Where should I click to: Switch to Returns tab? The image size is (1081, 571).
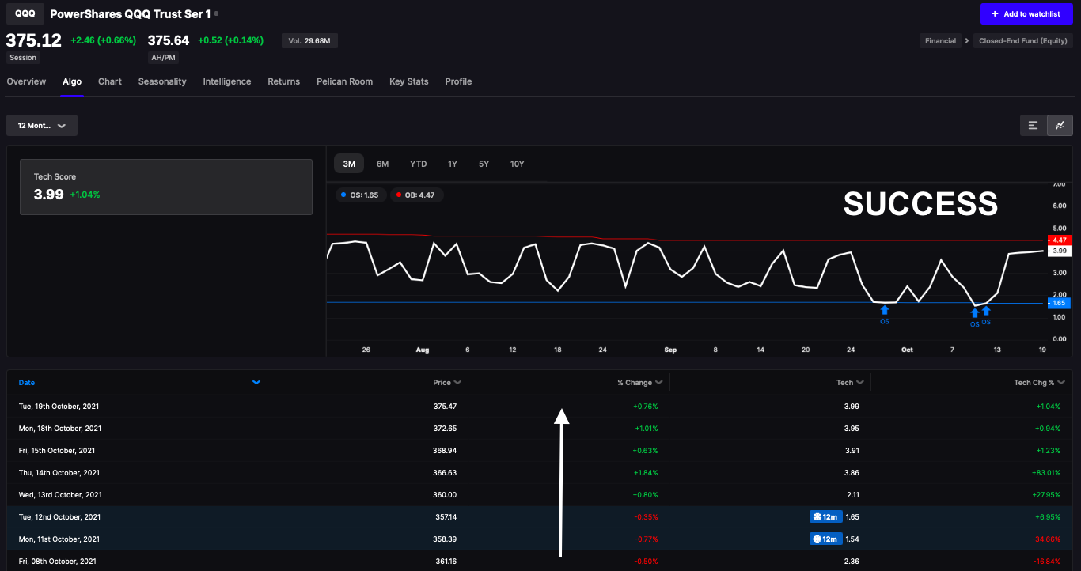click(284, 81)
